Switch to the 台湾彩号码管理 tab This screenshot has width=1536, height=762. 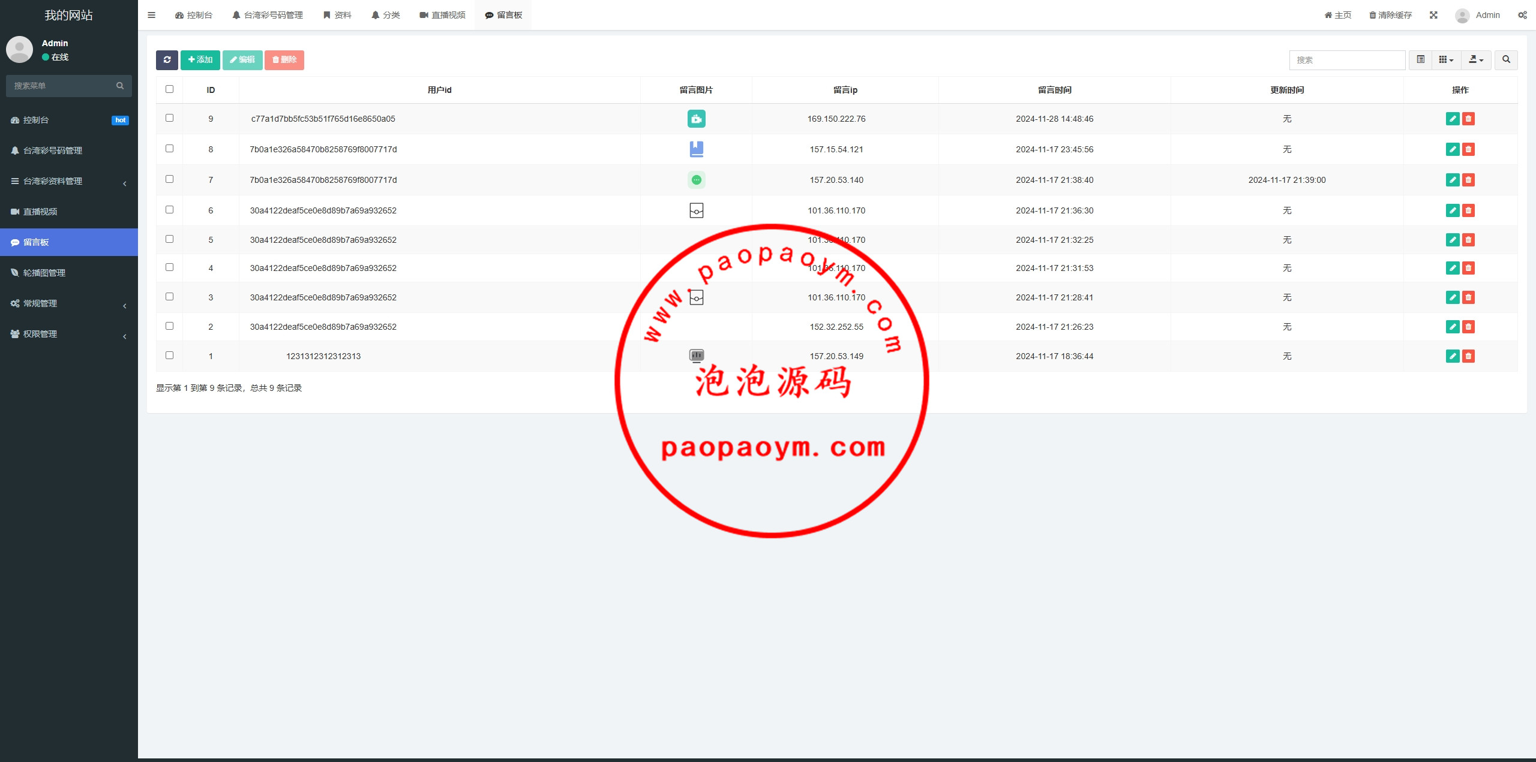tap(268, 15)
